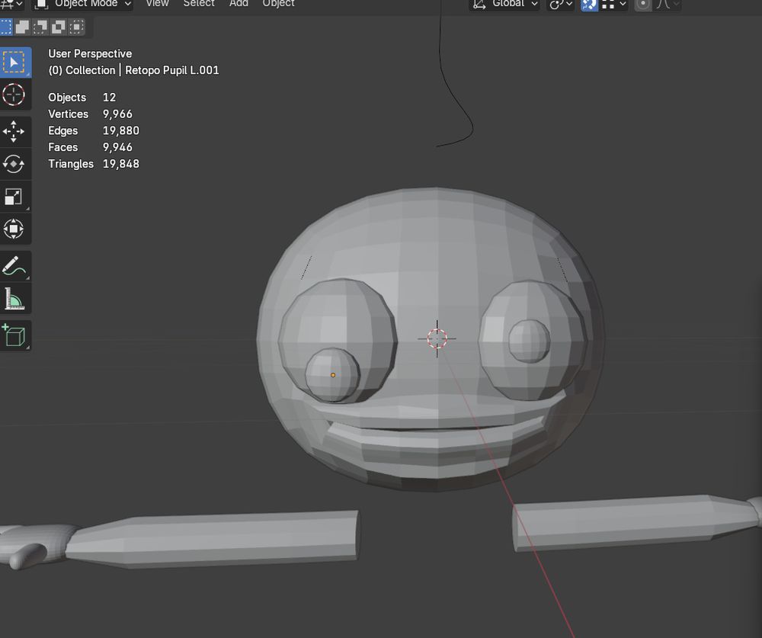762x638 pixels.
Task: Open the View menu
Action: tap(157, 4)
